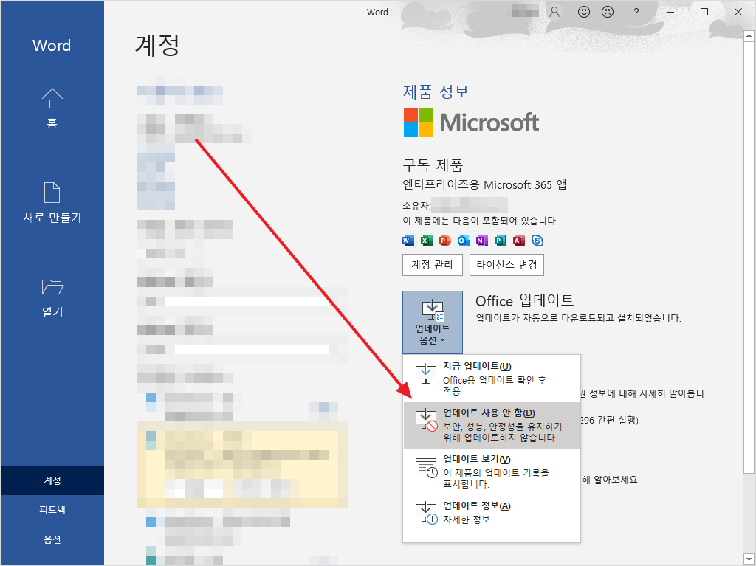
Task: Click the Word app icon under 구독 제품
Action: tap(408, 241)
